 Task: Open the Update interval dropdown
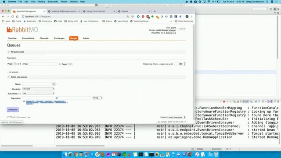177,117
